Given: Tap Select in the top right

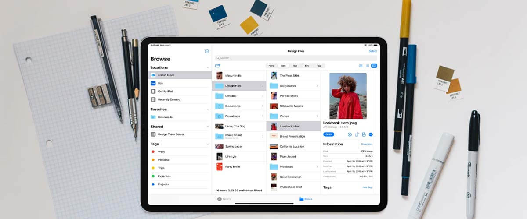Looking at the screenshot, I should click(x=372, y=51).
